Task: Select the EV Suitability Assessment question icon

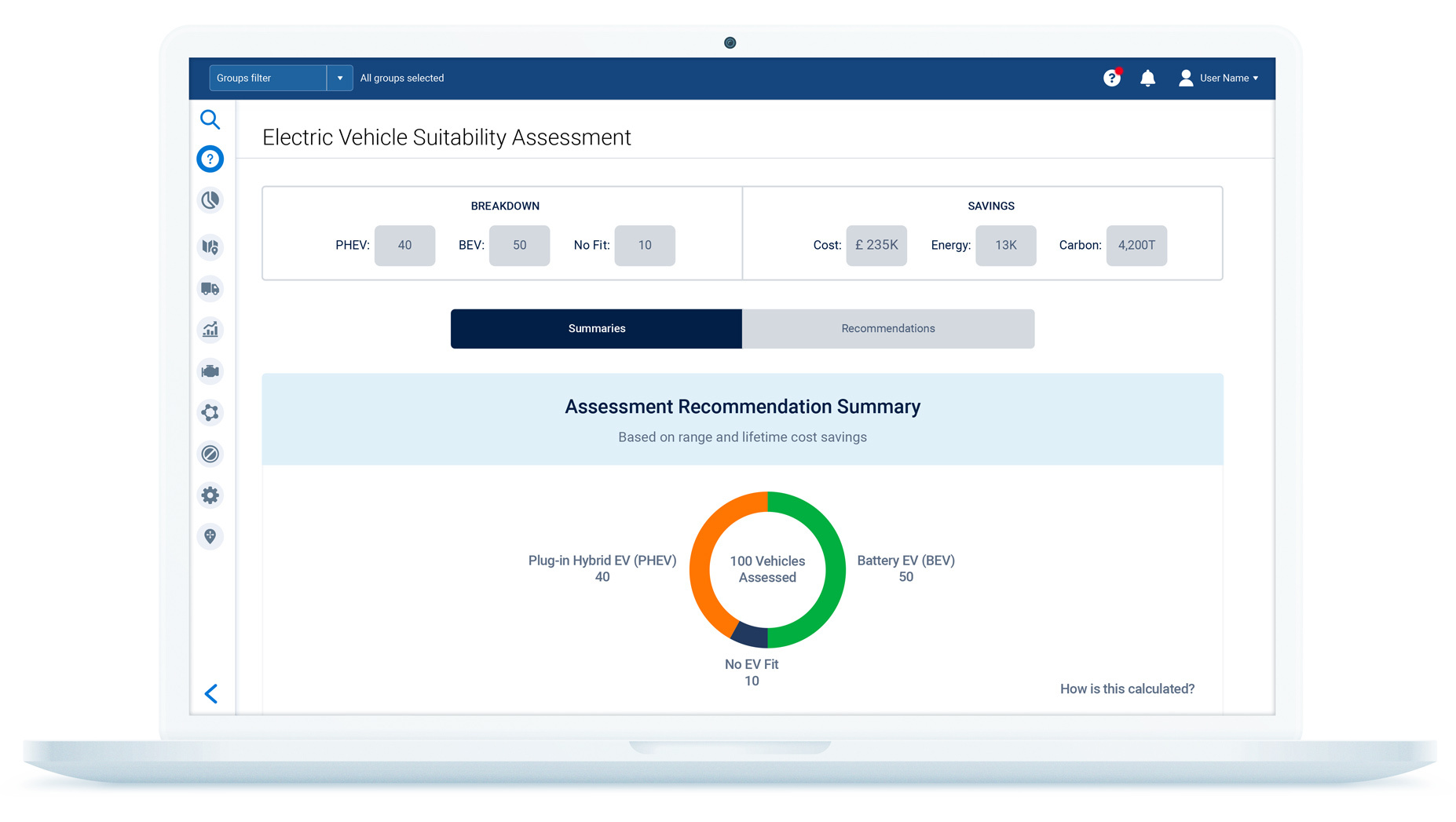Action: [210, 159]
